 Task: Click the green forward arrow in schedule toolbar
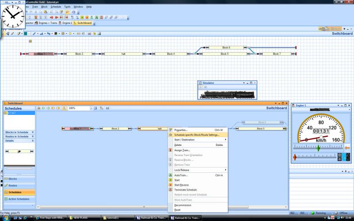coord(48,108)
